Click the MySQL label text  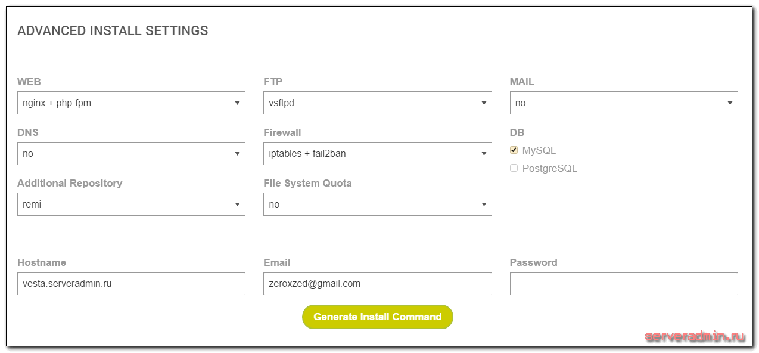tap(539, 151)
